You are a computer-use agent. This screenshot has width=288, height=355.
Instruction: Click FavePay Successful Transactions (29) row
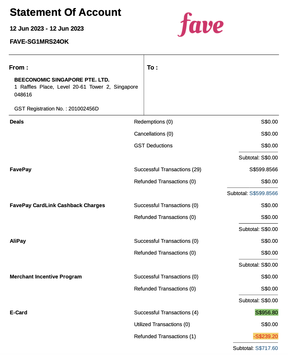[x=206, y=169]
